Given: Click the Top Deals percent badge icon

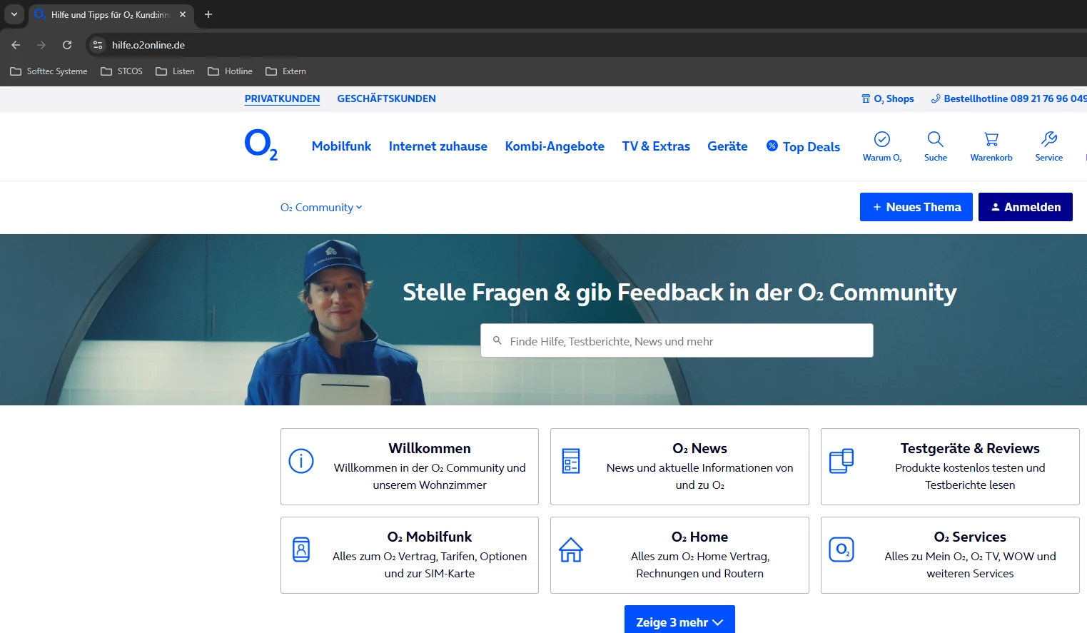Looking at the screenshot, I should (772, 146).
